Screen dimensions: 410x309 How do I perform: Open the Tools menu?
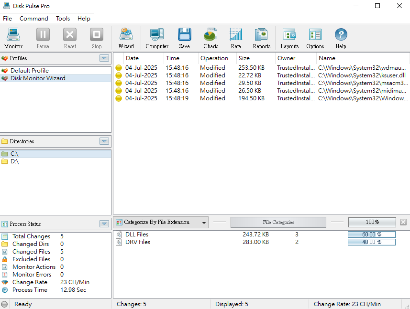click(x=63, y=19)
